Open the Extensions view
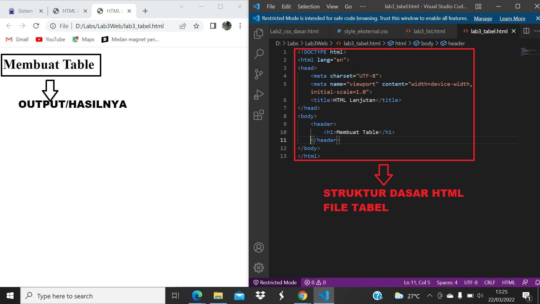The width and height of the screenshot is (540, 304). 258,115
